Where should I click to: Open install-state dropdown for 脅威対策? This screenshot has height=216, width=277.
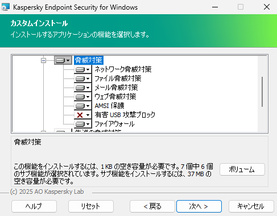pyautogui.click(x=63, y=60)
